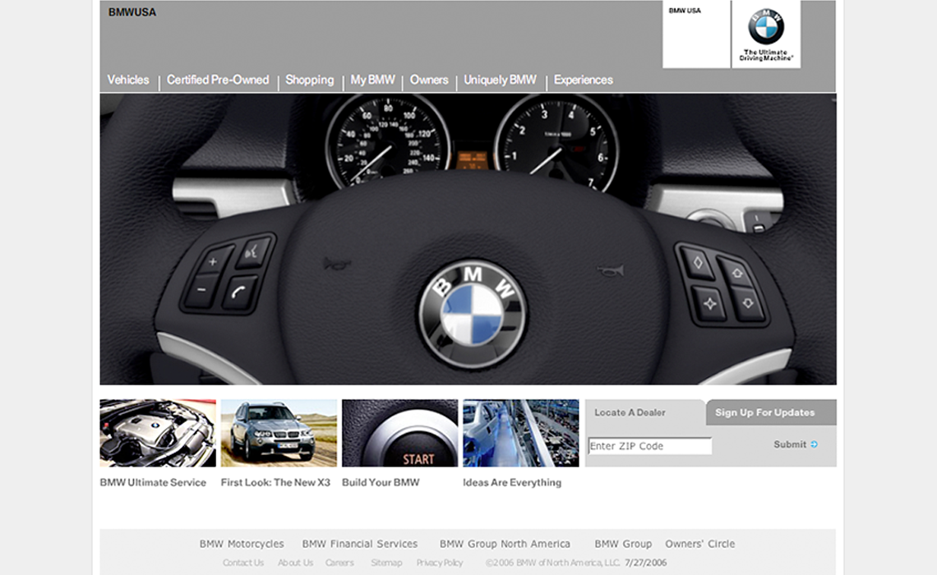Switch to the Locate A Dealer tab

644,412
